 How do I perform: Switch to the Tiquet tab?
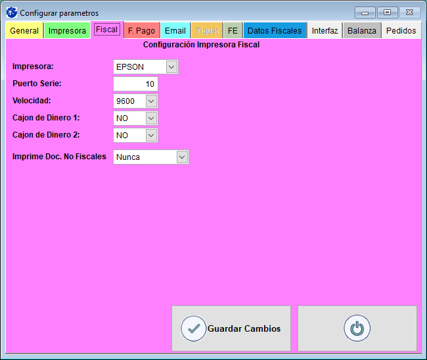[208, 31]
